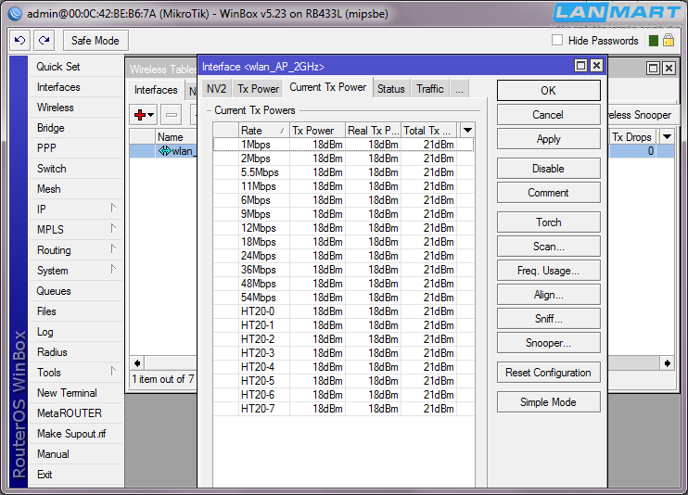Switch to the NV2 tab

tap(216, 89)
